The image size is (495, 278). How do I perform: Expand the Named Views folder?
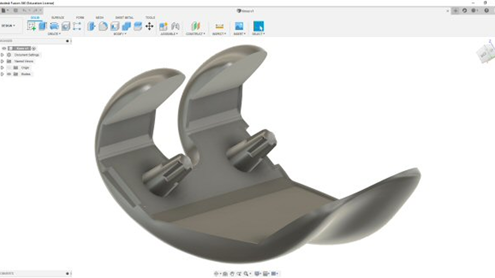click(3, 61)
